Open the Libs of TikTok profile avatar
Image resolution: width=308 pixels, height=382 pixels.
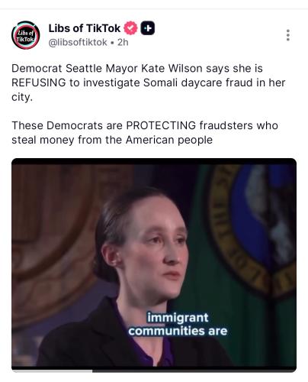pos(25,35)
